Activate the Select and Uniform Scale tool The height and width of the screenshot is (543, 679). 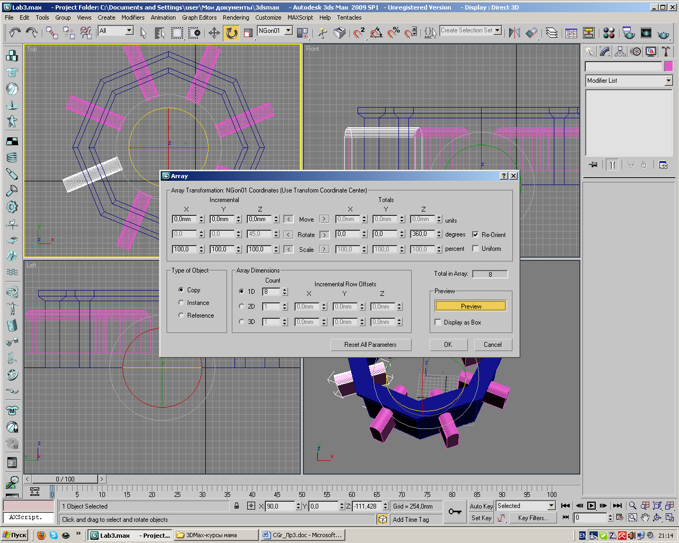coord(248,33)
